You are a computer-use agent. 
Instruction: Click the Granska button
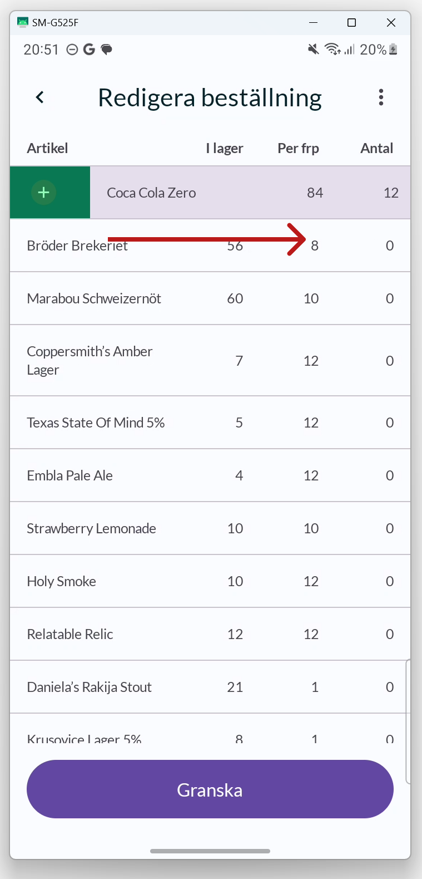point(210,789)
